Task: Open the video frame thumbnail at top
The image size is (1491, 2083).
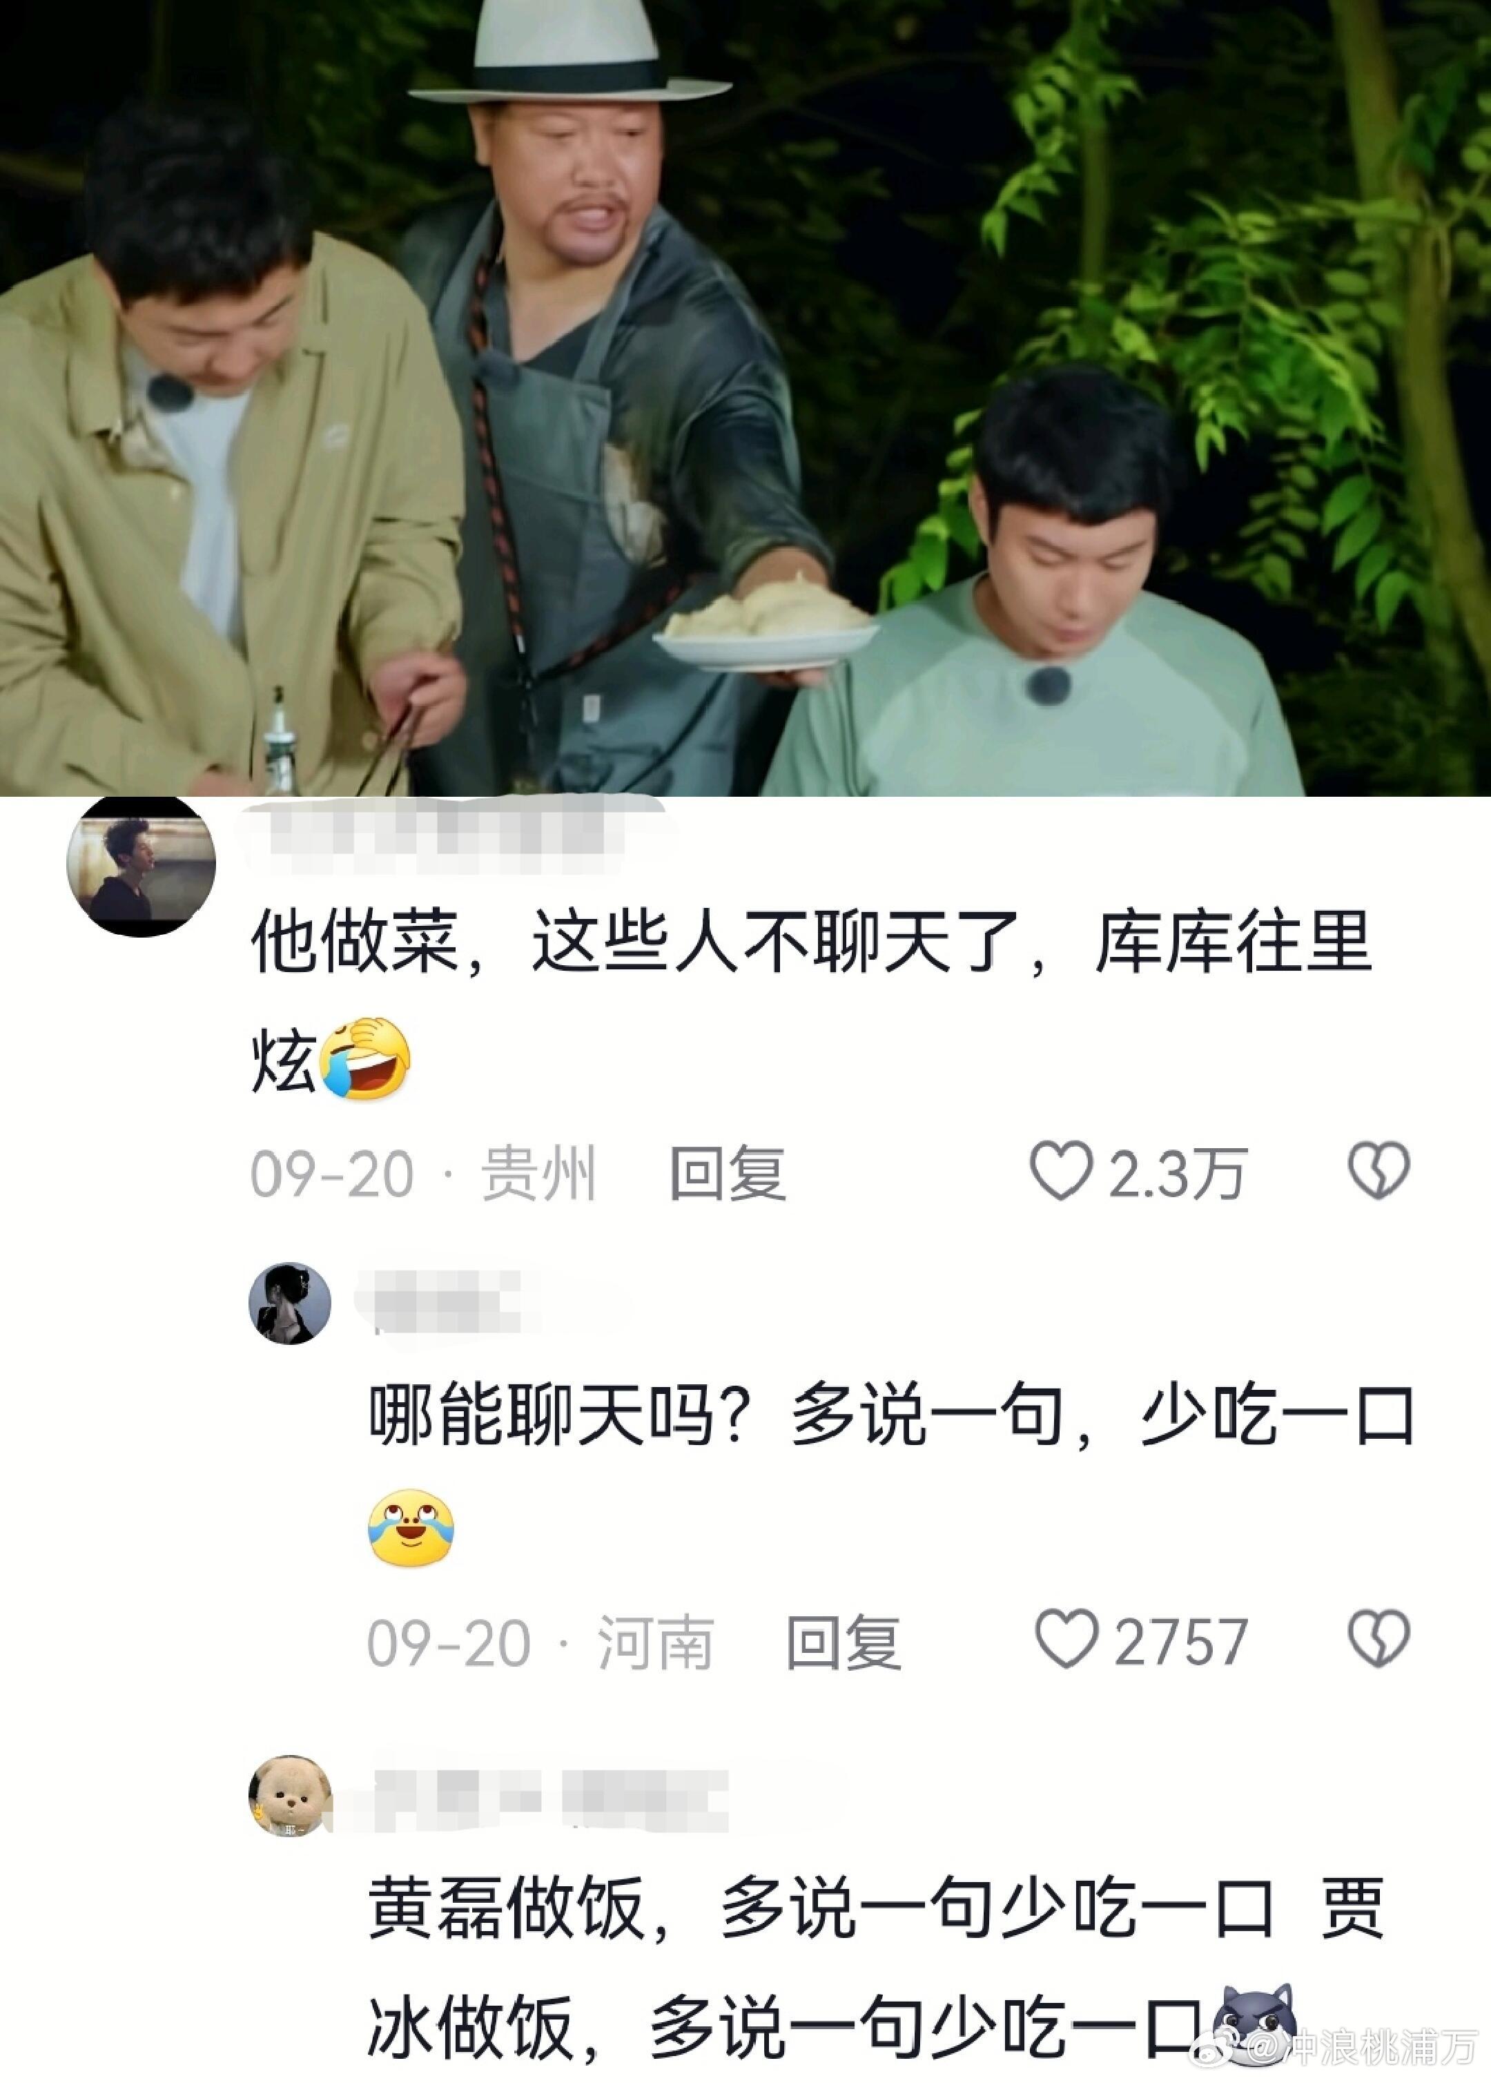Action: 745,398
